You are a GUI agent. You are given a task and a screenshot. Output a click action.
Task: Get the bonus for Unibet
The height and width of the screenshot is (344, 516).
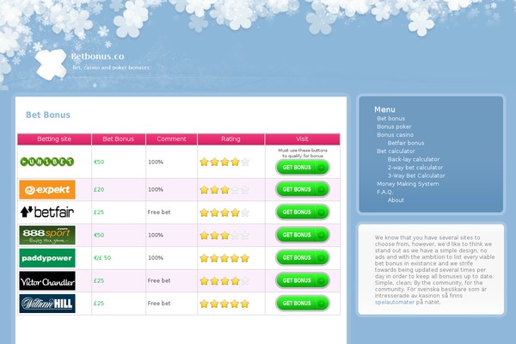[x=303, y=167]
